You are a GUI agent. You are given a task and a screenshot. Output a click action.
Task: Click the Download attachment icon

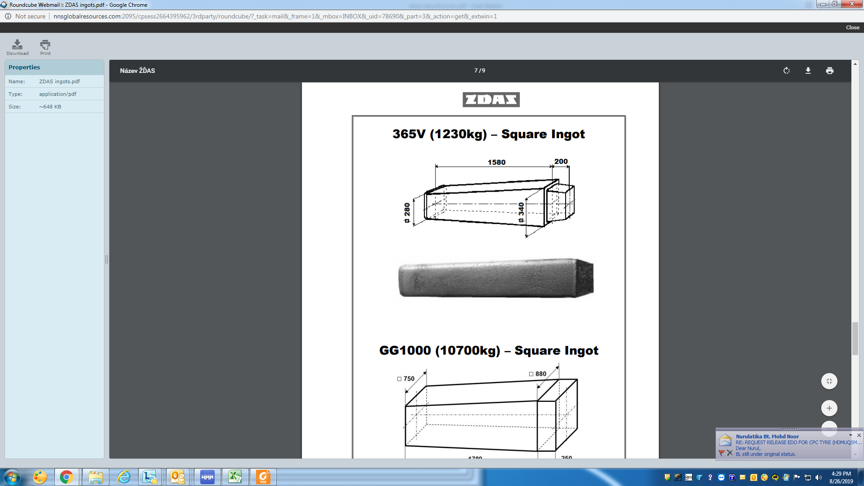point(17,47)
